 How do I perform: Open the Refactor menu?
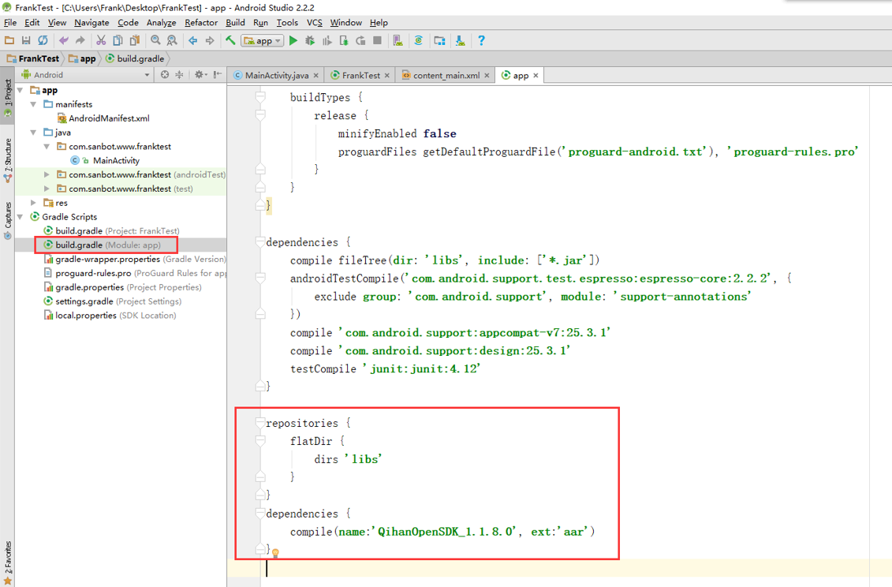pyautogui.click(x=201, y=23)
